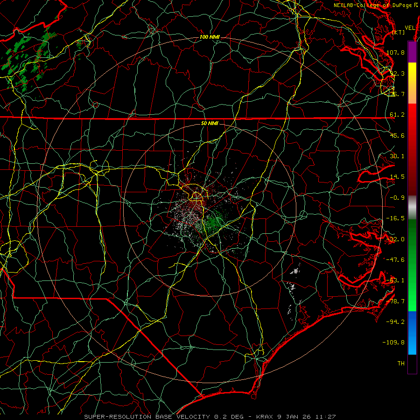Select the -63.1 velocity scale value
Screen dimensions: 420x420
[395, 280]
